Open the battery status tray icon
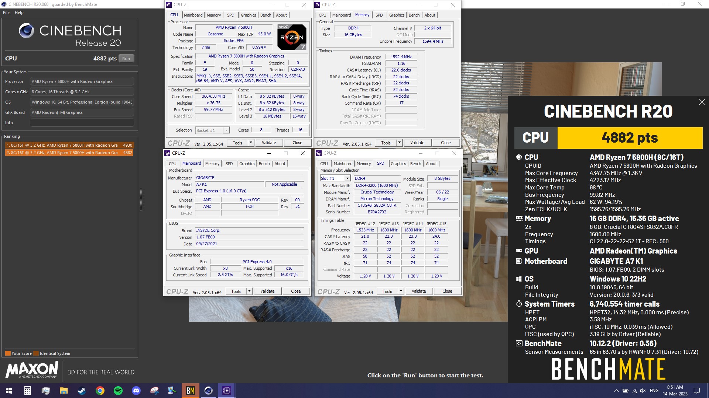 [626, 391]
